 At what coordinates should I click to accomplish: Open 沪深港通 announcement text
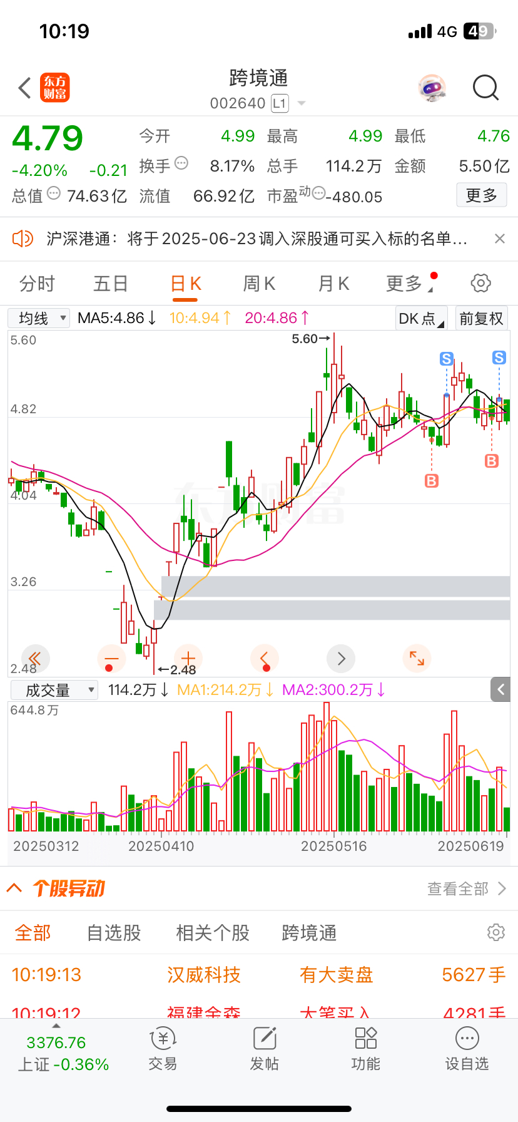click(x=256, y=239)
